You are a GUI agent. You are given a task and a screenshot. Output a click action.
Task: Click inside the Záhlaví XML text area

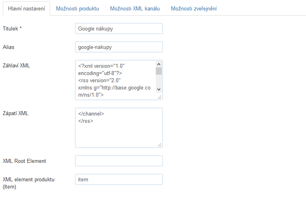(x=115, y=80)
